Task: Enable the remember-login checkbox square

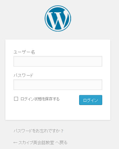Action: 16,99
